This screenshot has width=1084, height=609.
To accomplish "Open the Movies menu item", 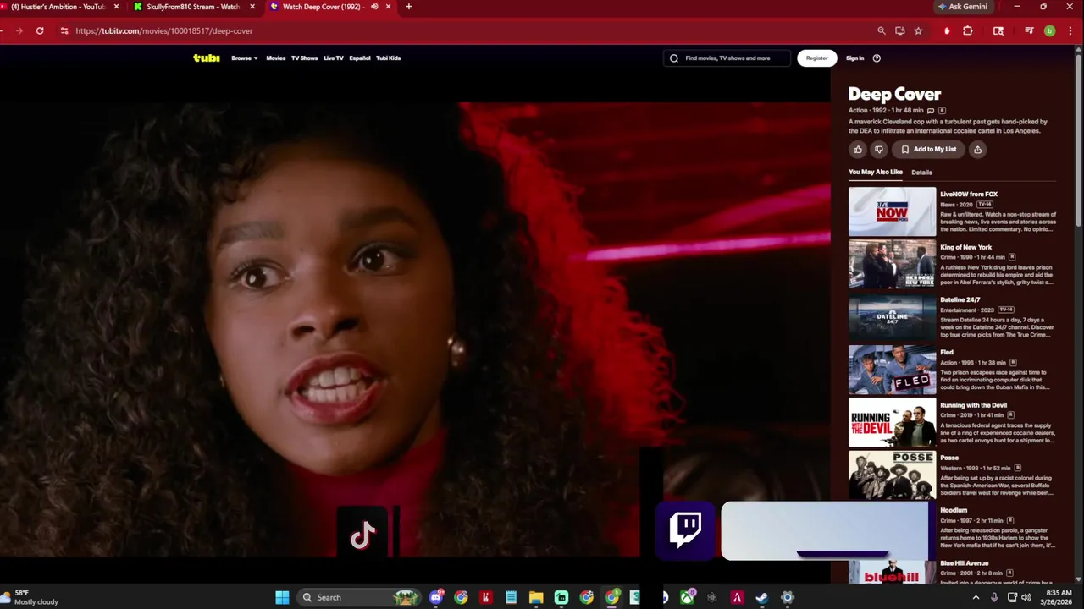I will pos(276,58).
